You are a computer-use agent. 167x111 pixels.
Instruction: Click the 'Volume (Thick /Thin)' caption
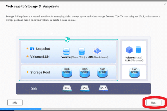pos(73,57)
